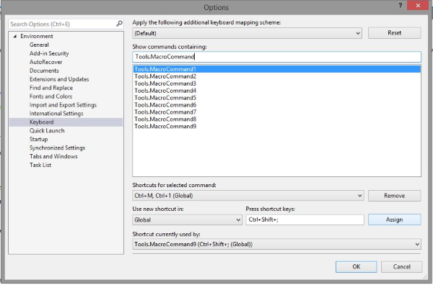Open International Settings page
The width and height of the screenshot is (433, 285).
pyautogui.click(x=56, y=114)
